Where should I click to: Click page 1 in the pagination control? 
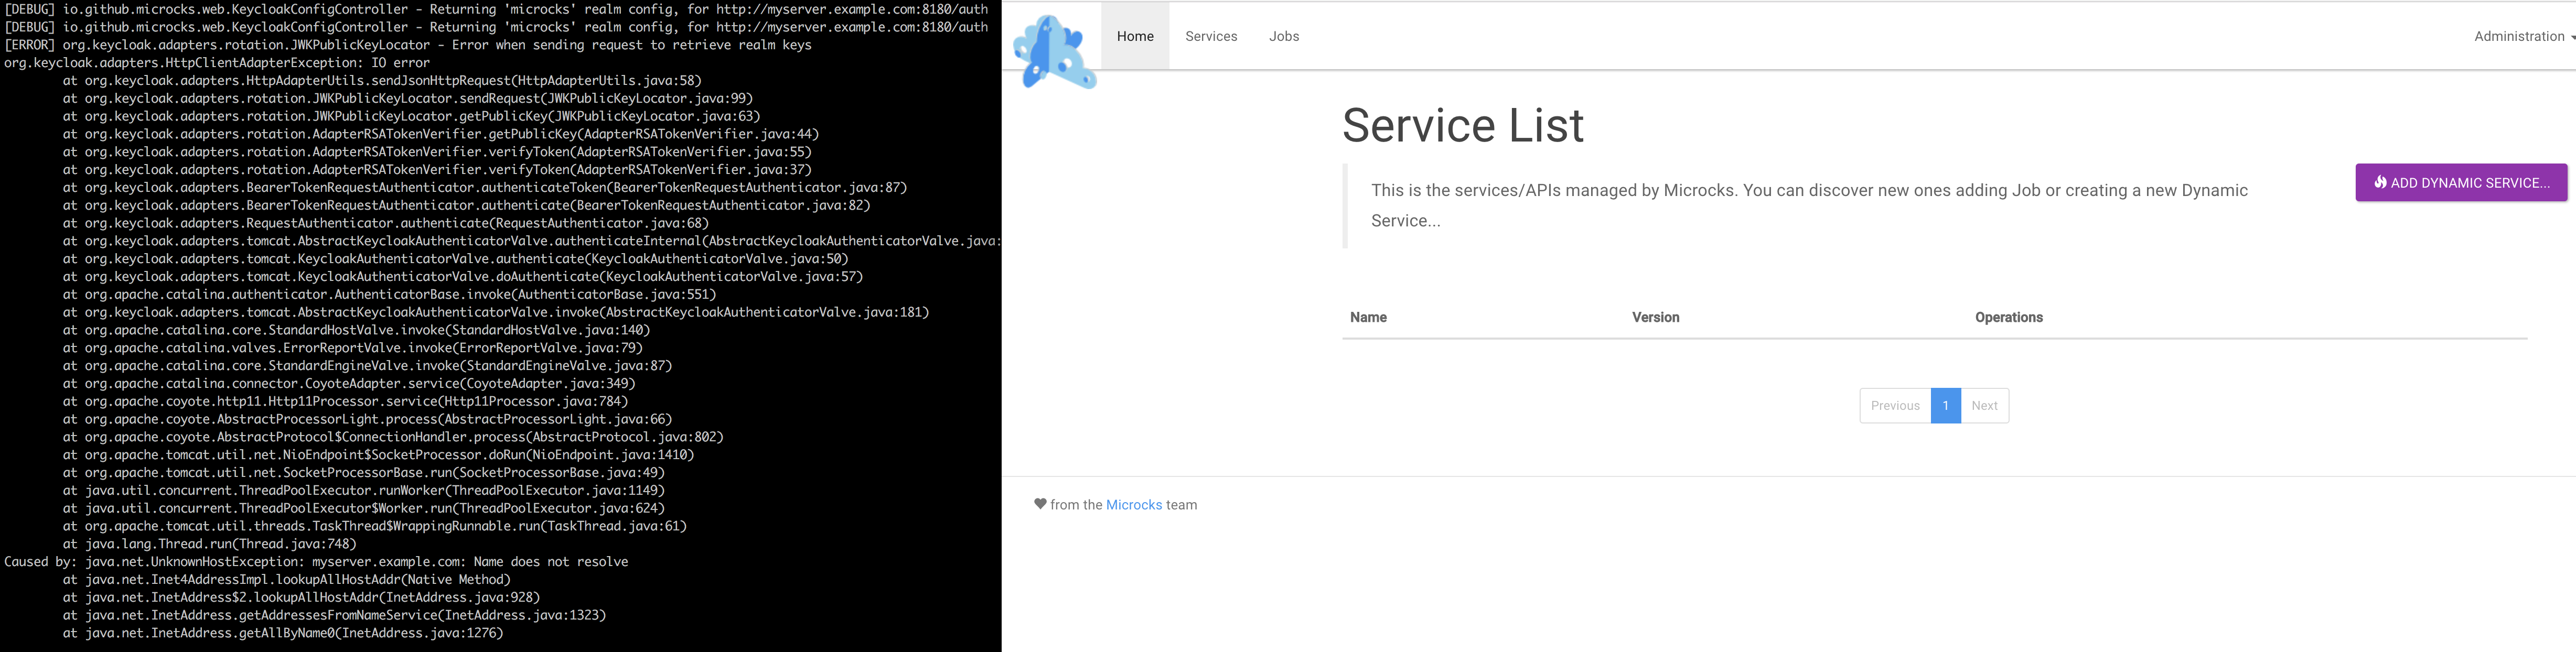(x=1946, y=406)
